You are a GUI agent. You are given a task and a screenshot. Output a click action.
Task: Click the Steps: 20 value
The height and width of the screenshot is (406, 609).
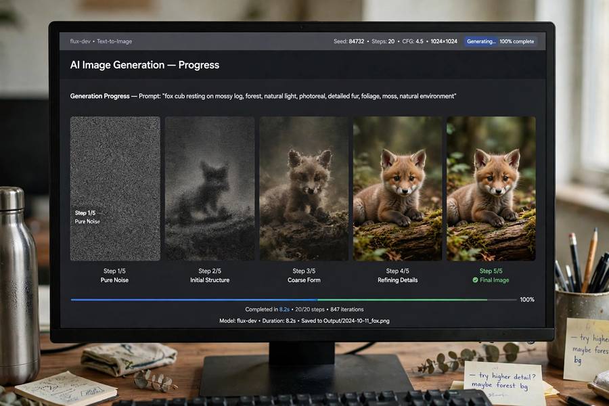[383, 41]
